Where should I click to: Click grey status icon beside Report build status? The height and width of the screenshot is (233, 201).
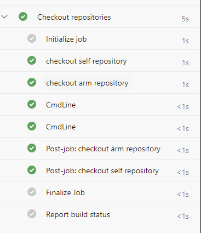click(32, 214)
